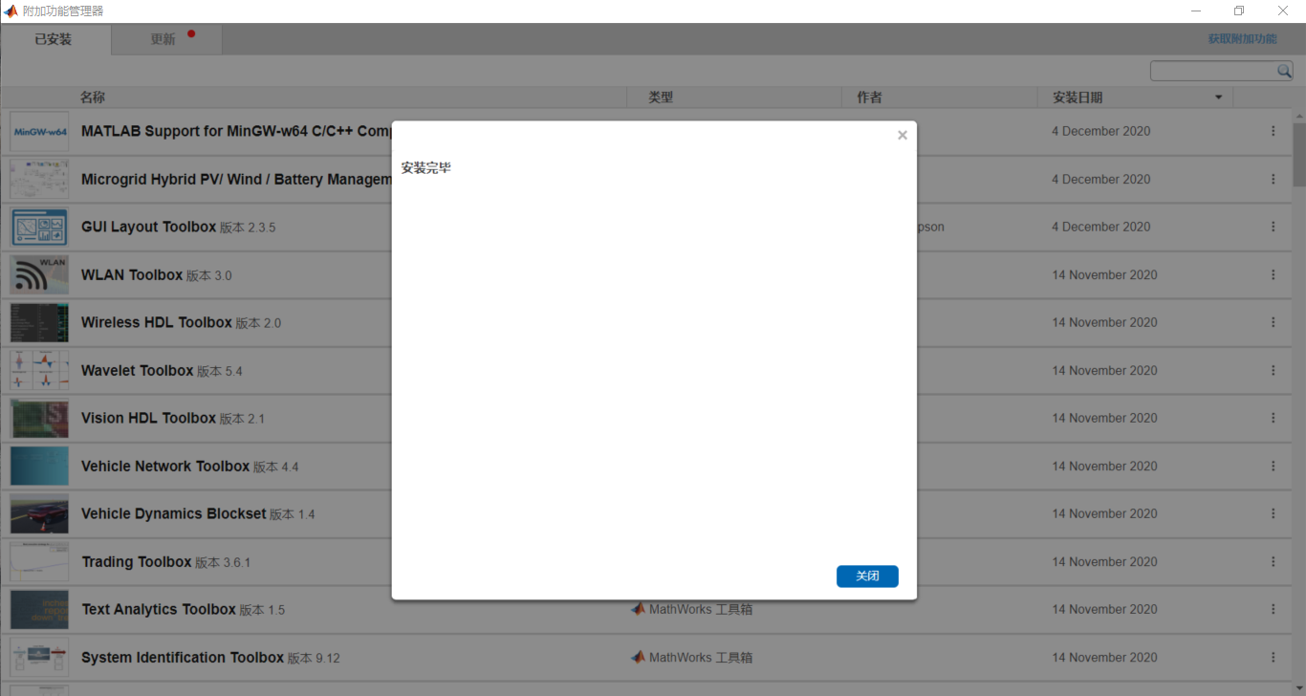Select the Text Analytics Toolbox name

(159, 609)
